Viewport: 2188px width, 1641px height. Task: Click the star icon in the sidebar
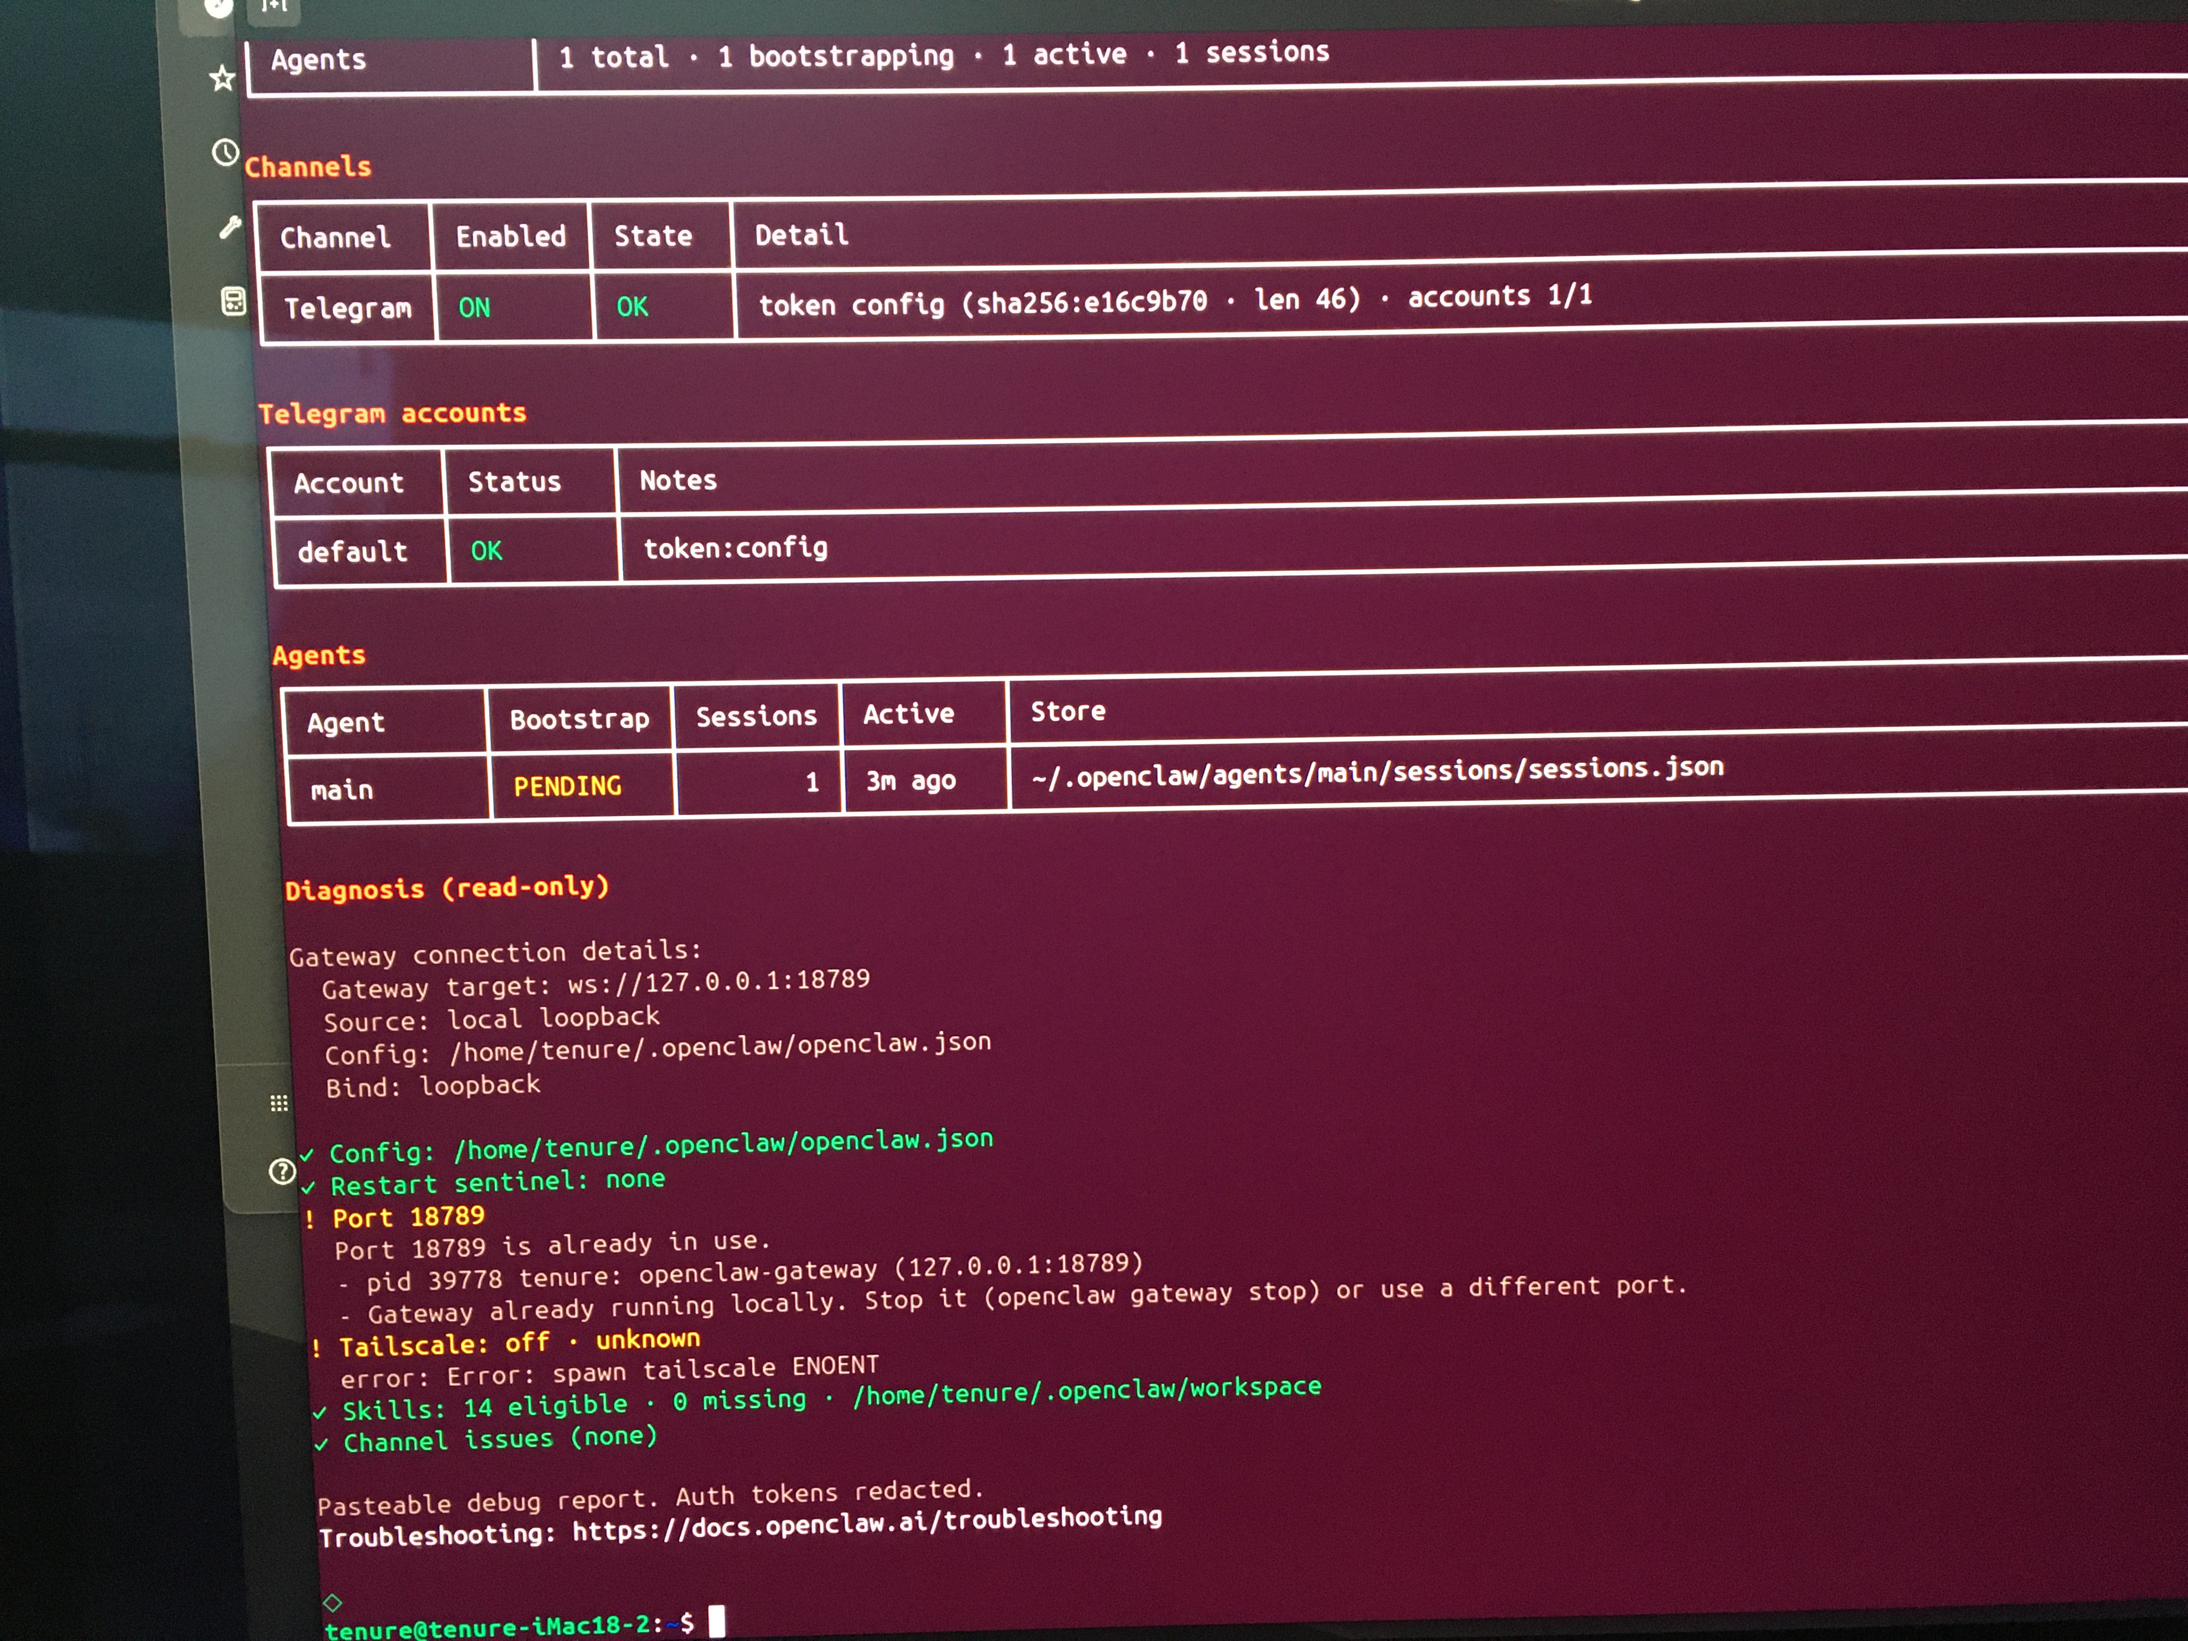(x=222, y=78)
